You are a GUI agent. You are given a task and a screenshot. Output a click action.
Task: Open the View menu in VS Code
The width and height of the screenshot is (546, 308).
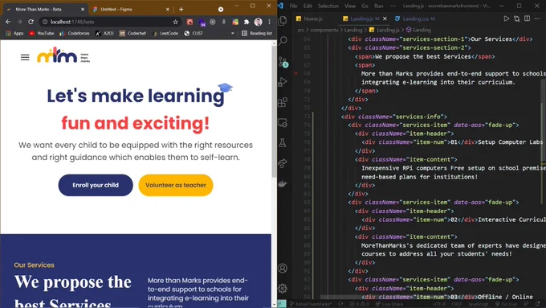(350, 6)
